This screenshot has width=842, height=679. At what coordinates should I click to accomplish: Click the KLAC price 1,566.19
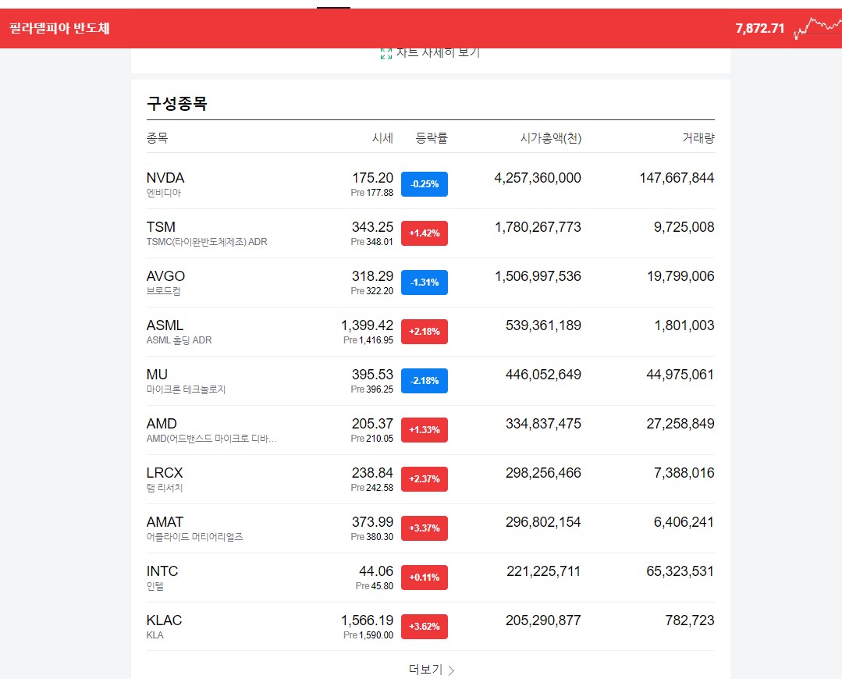(368, 620)
